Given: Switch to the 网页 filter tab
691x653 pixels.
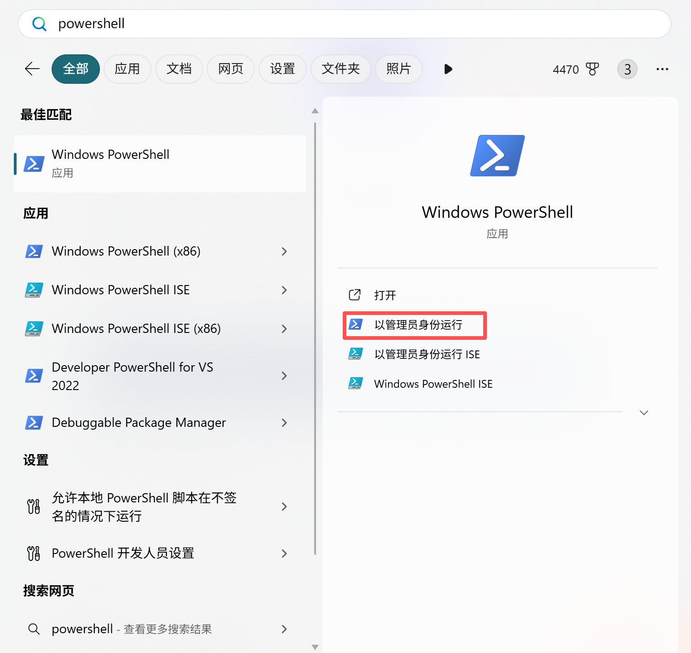Looking at the screenshot, I should click(x=231, y=69).
